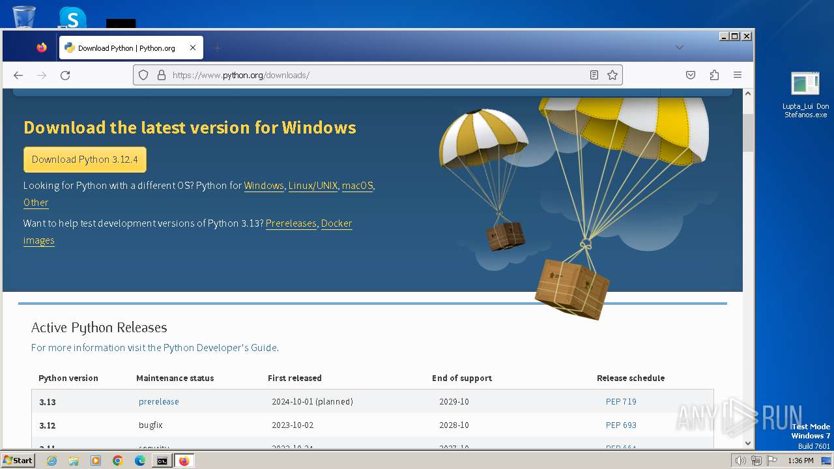Launch Internet Explorer from the taskbar
This screenshot has height=469, width=834.
[x=51, y=461]
